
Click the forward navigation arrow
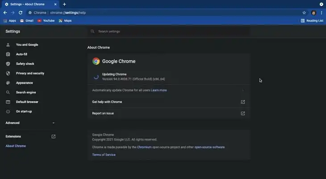13,12
